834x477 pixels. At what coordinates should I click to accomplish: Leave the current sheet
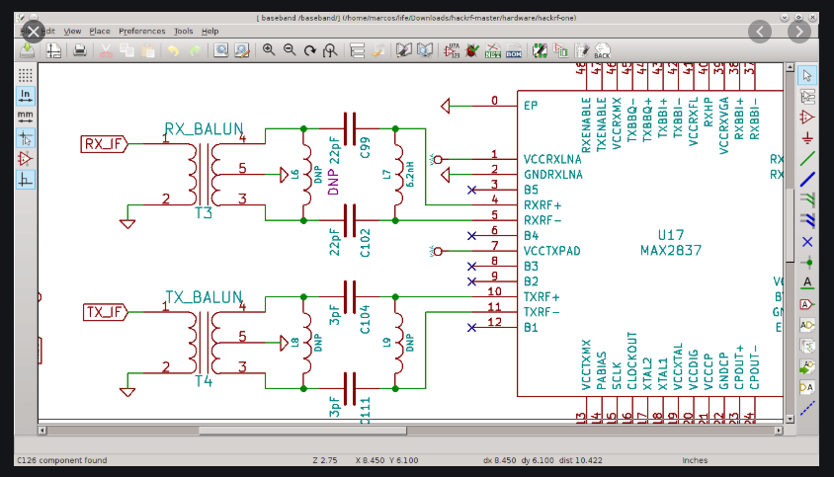click(377, 50)
